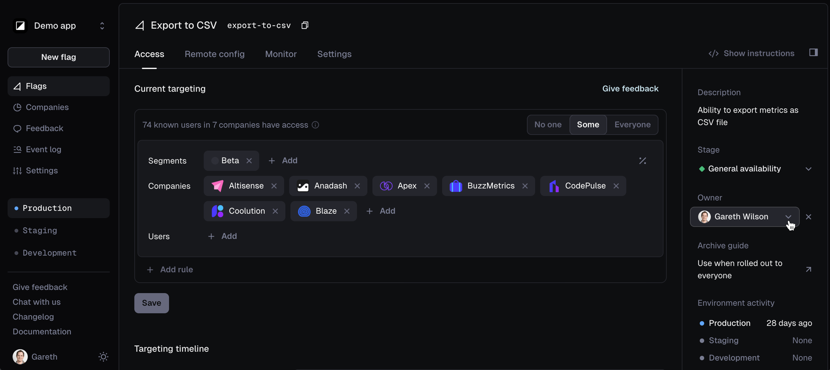Click Gareth's avatar in the sidebar
This screenshot has width=830, height=370.
coord(20,356)
